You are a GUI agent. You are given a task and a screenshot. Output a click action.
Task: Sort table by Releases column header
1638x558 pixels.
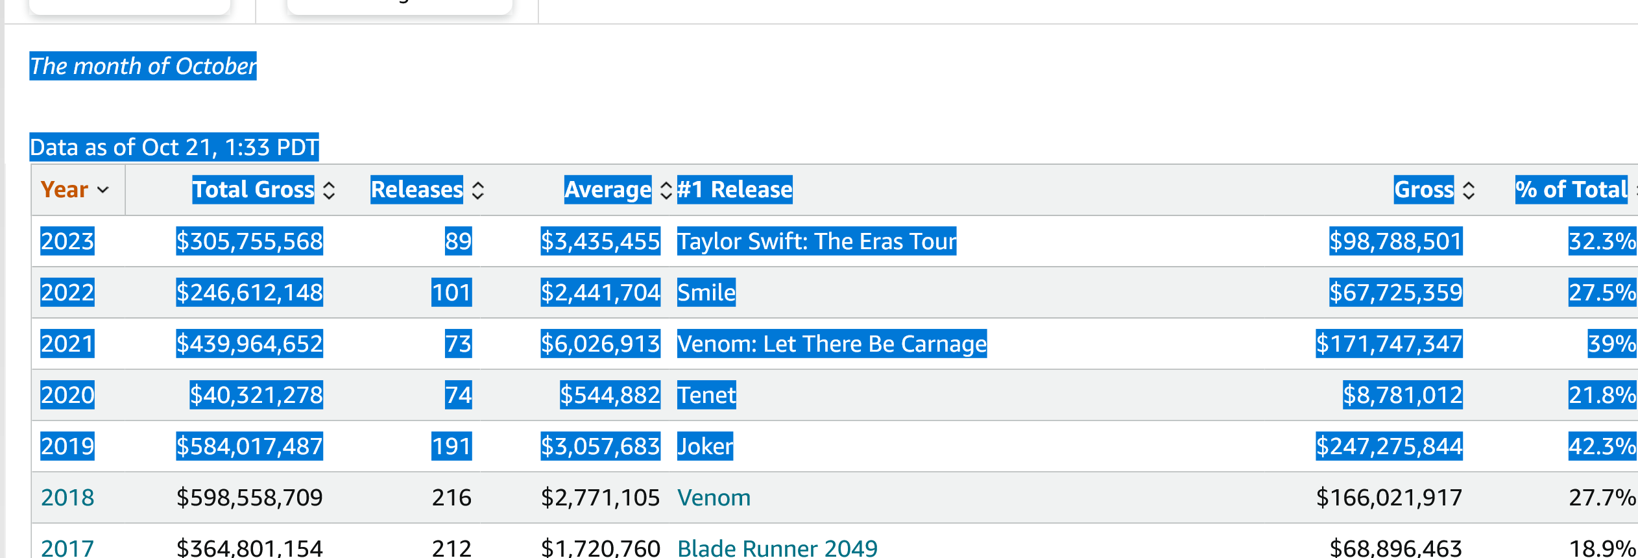tap(416, 190)
